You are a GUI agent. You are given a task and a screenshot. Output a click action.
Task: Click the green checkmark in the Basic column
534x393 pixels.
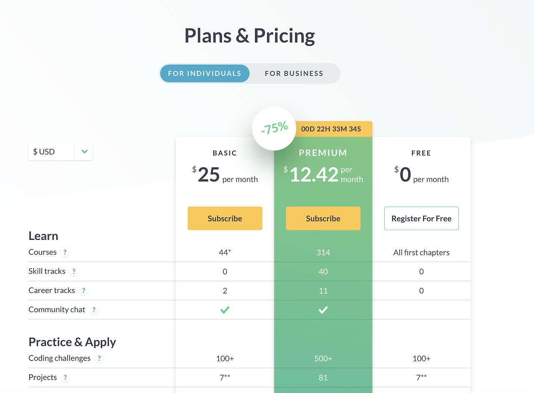click(225, 310)
